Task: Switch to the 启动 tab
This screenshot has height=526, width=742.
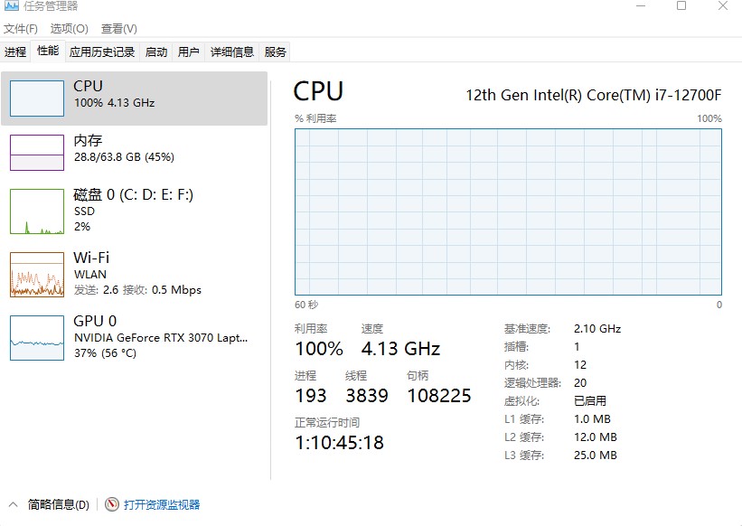Action: [155, 52]
